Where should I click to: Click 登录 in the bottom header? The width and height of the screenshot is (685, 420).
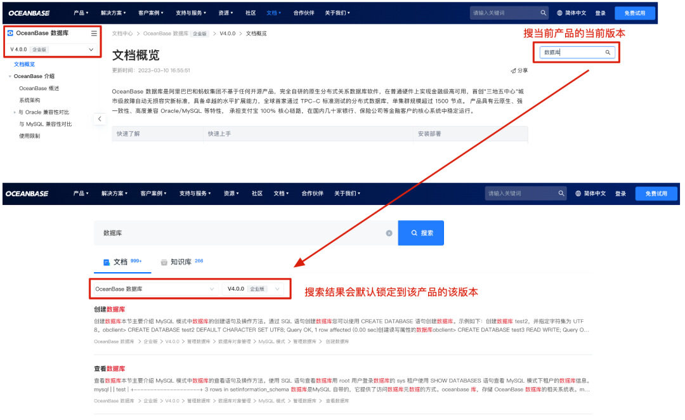click(x=620, y=194)
